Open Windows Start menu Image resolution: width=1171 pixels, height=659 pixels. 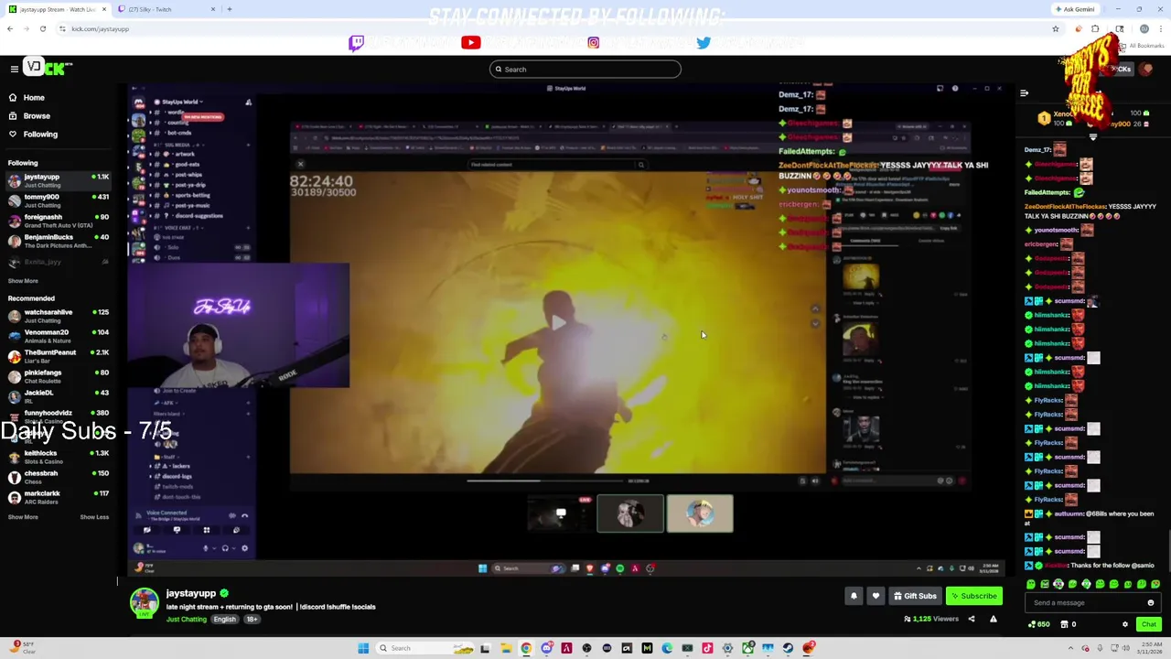click(x=363, y=648)
